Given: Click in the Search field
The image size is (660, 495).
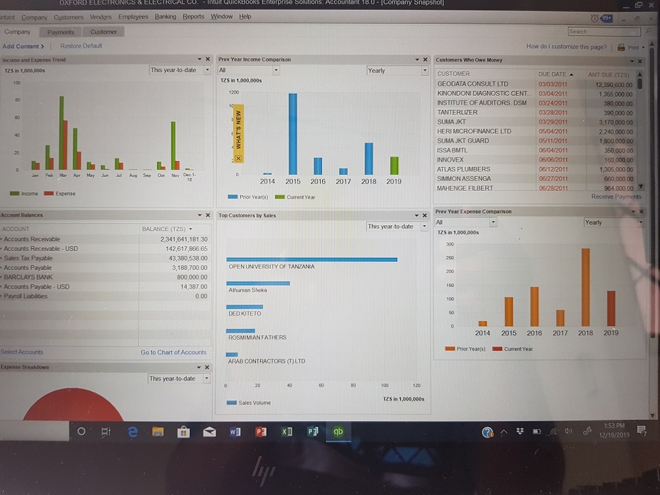Looking at the screenshot, I should point(604,32).
